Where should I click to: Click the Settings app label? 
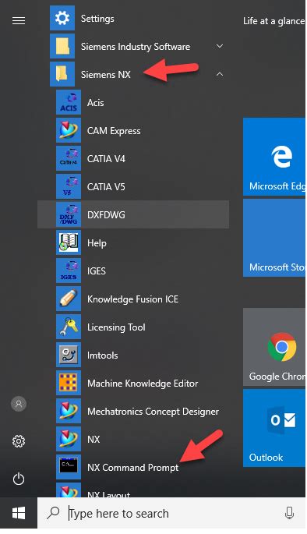pos(97,19)
